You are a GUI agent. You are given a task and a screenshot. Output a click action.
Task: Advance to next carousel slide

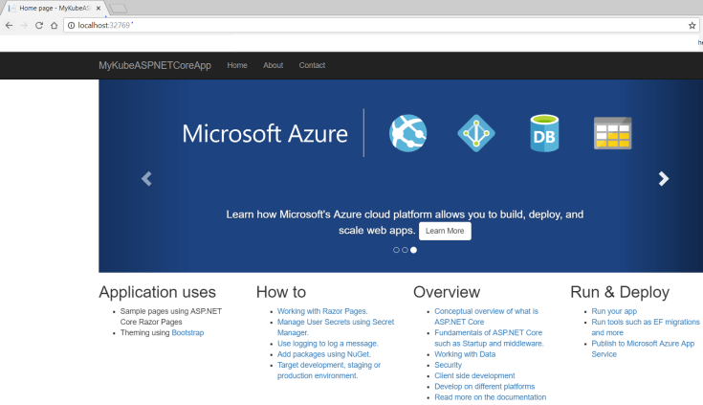[x=664, y=179]
